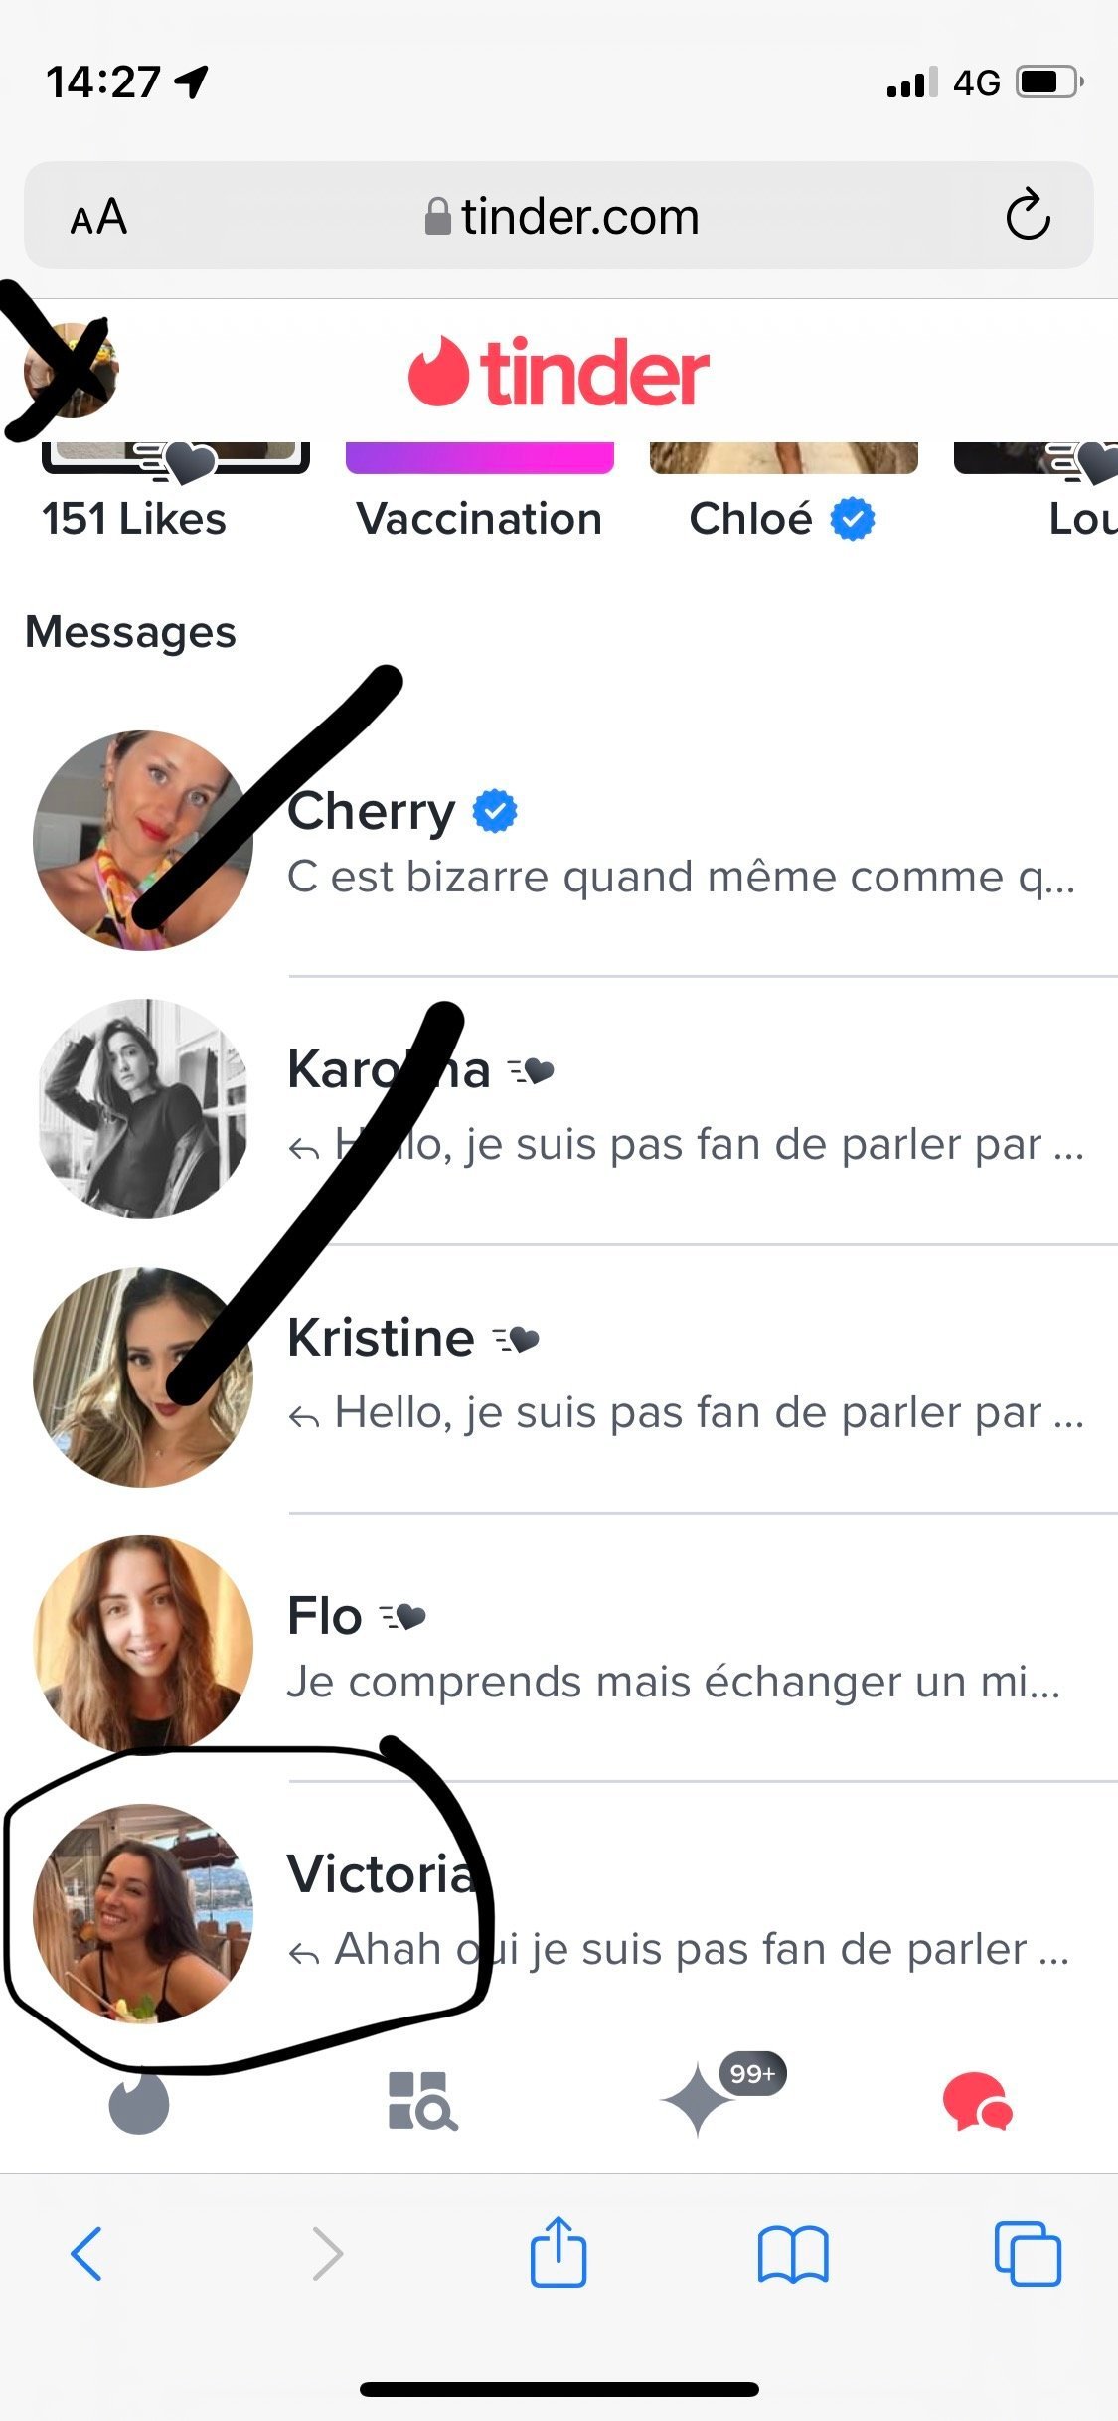This screenshot has width=1118, height=2421.
Task: Go back with Safari's back arrow
Action: click(x=86, y=2253)
